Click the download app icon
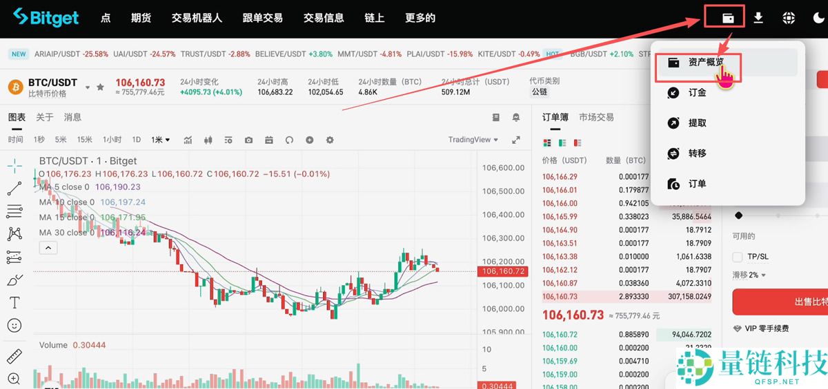This screenshot has height=389, width=828. [x=758, y=18]
